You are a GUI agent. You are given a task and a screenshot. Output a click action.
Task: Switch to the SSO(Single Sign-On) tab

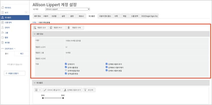(x=150, y=16)
